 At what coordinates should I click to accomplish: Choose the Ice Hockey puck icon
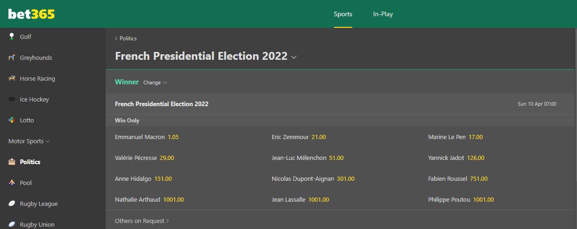[x=12, y=99]
